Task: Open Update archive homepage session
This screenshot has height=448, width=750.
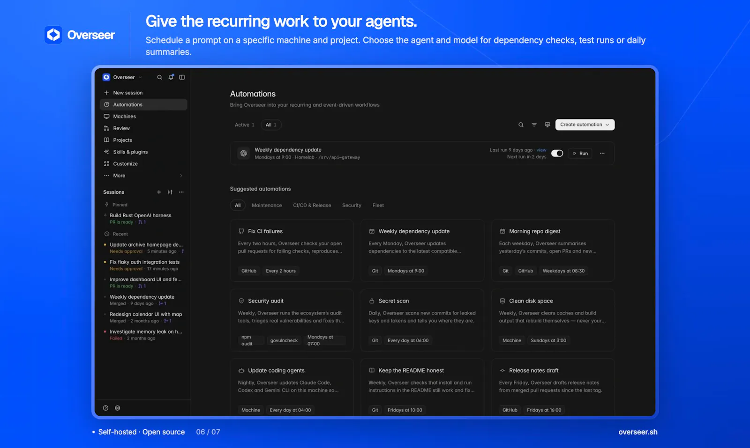Action: (x=143, y=248)
